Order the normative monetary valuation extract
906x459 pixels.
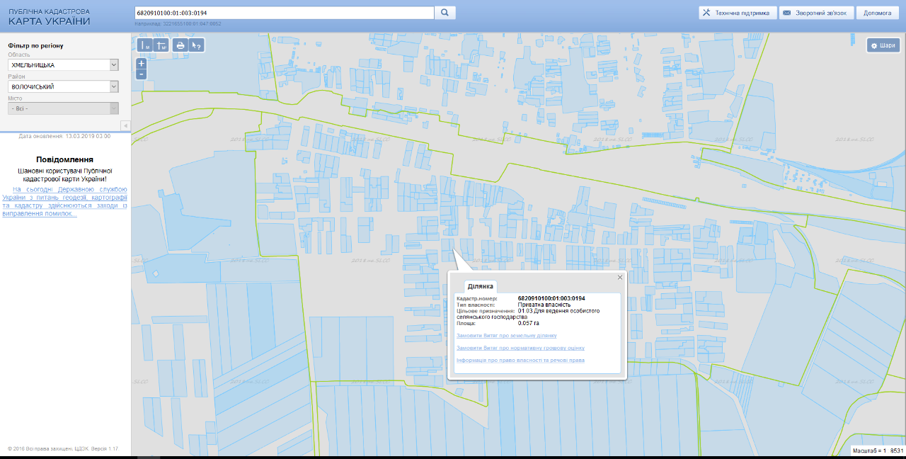521,348
